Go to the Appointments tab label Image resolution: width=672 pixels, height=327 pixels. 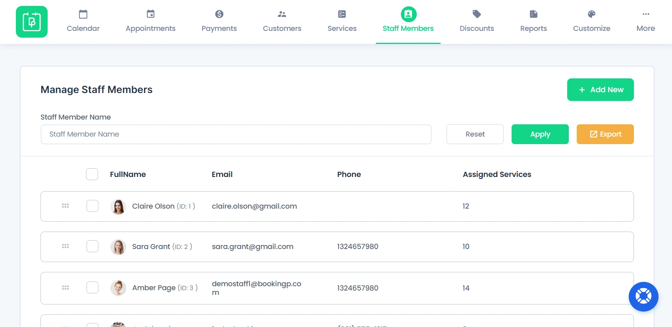coord(150,29)
